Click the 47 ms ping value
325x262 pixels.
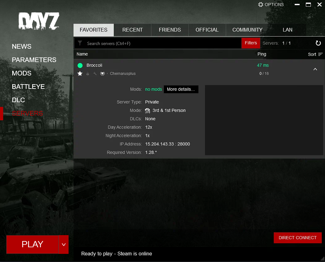click(263, 65)
